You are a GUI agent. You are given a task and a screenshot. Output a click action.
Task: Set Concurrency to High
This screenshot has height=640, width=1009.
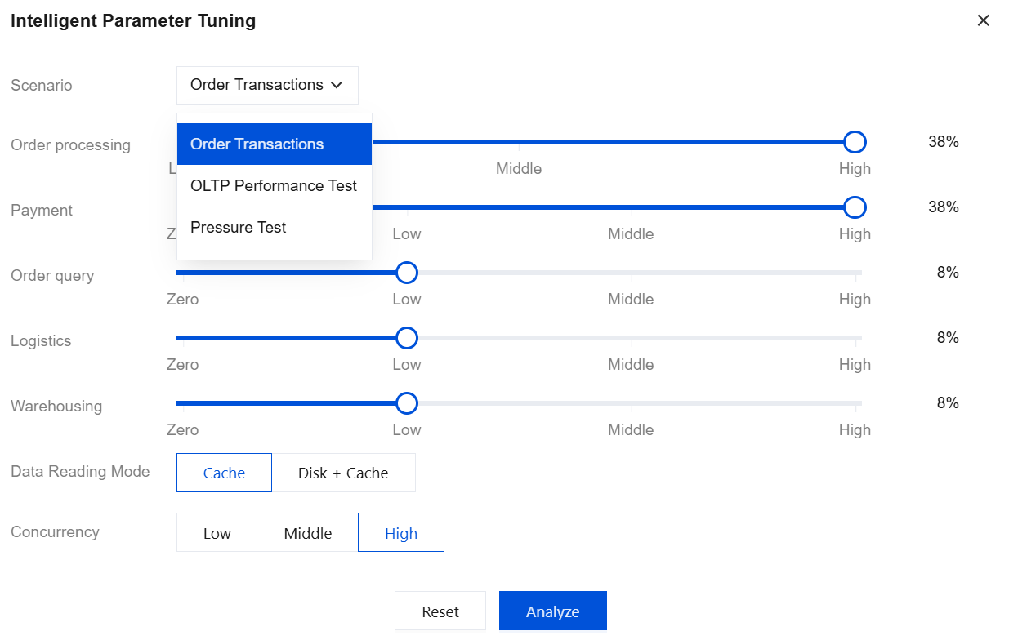click(401, 533)
